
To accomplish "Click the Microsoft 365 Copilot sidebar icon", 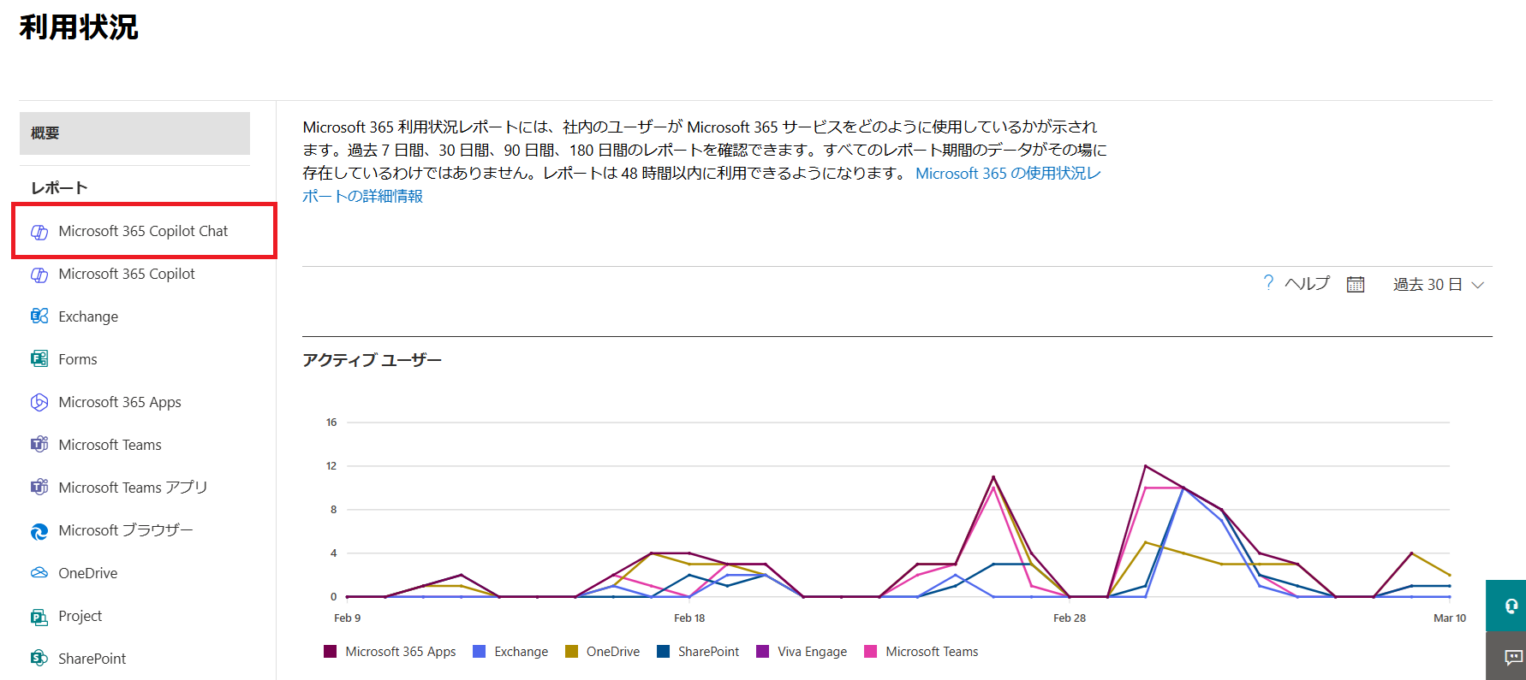I will pyautogui.click(x=39, y=275).
